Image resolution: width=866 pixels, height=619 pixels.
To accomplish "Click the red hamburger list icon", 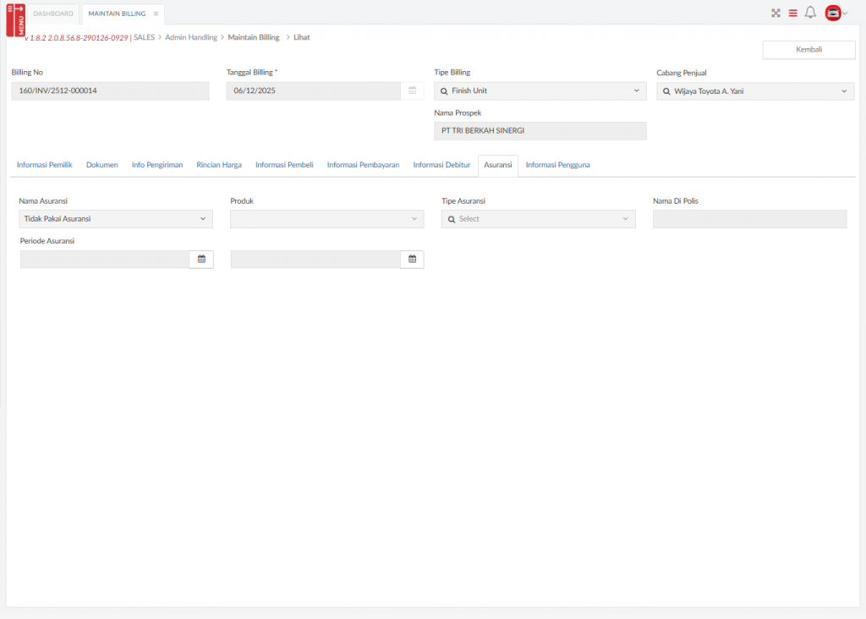I will 792,13.
